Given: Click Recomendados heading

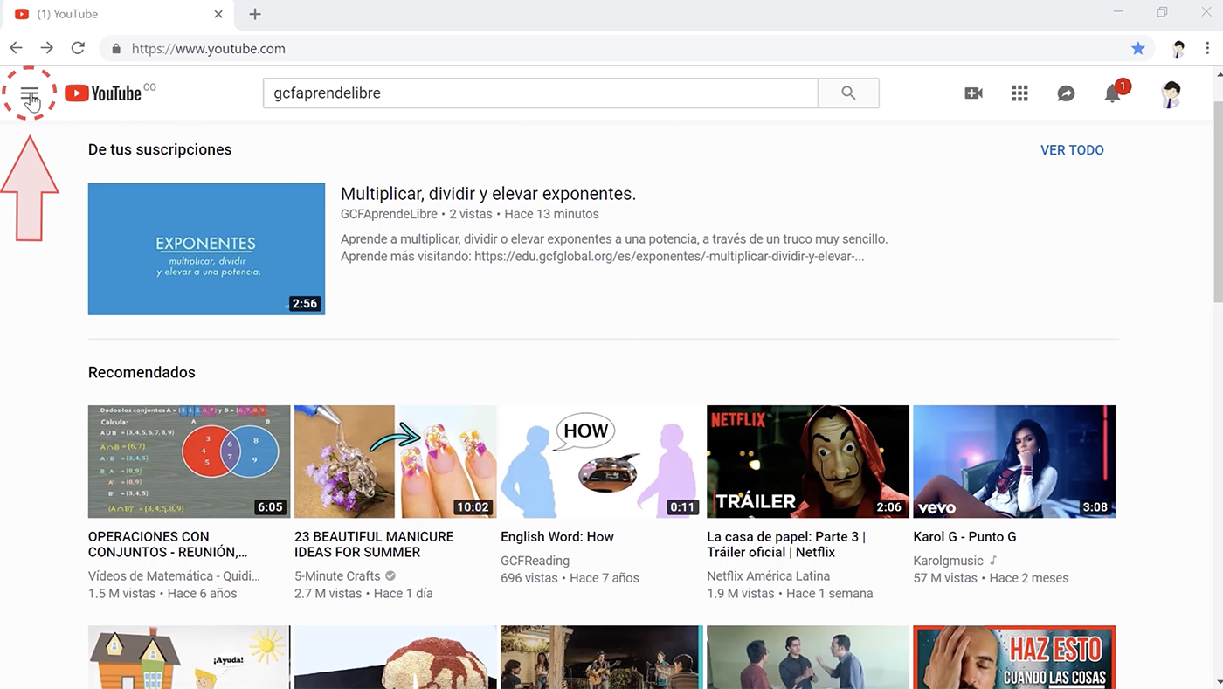Looking at the screenshot, I should (x=142, y=372).
